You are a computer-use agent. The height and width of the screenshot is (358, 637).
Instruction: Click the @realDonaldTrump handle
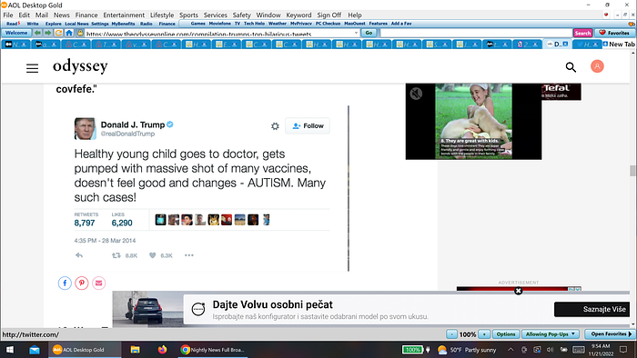tap(127, 134)
